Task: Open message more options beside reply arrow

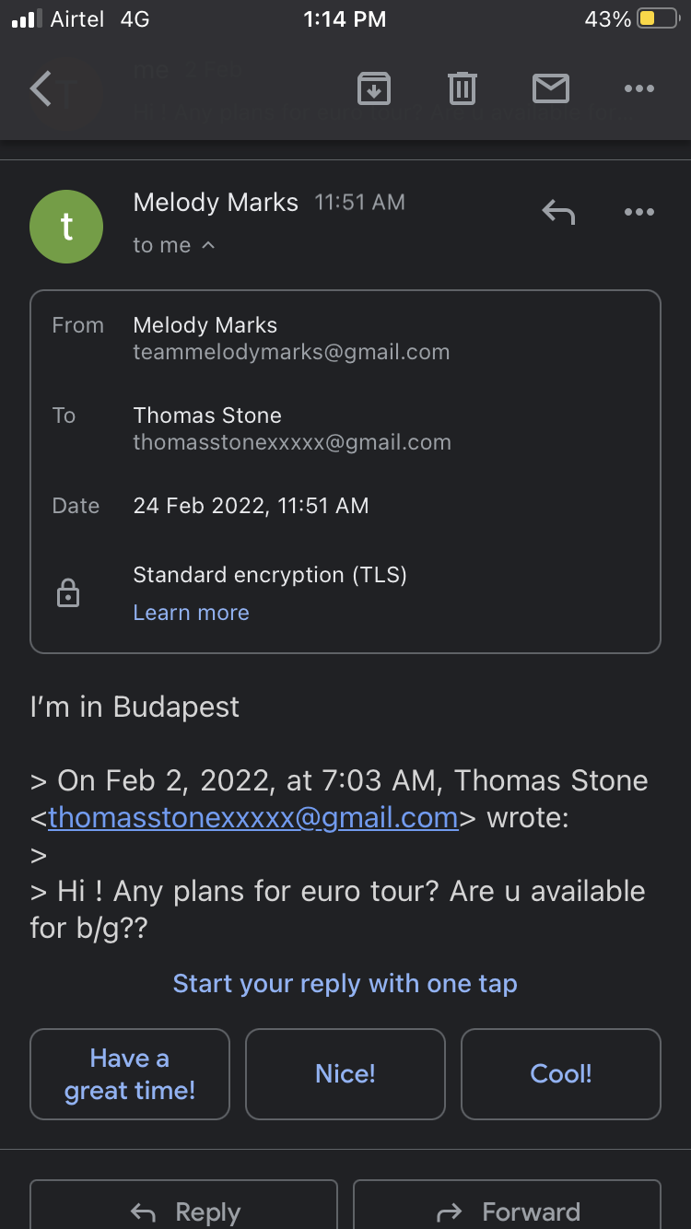Action: [638, 213]
